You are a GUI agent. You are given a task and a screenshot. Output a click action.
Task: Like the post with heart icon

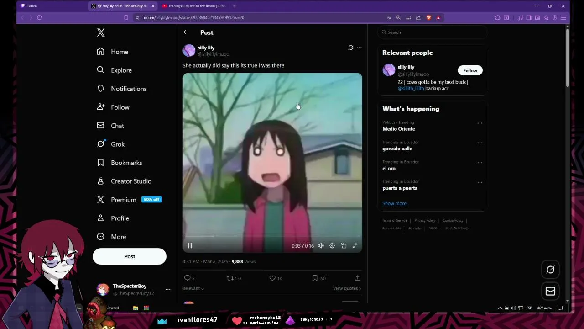(272, 278)
